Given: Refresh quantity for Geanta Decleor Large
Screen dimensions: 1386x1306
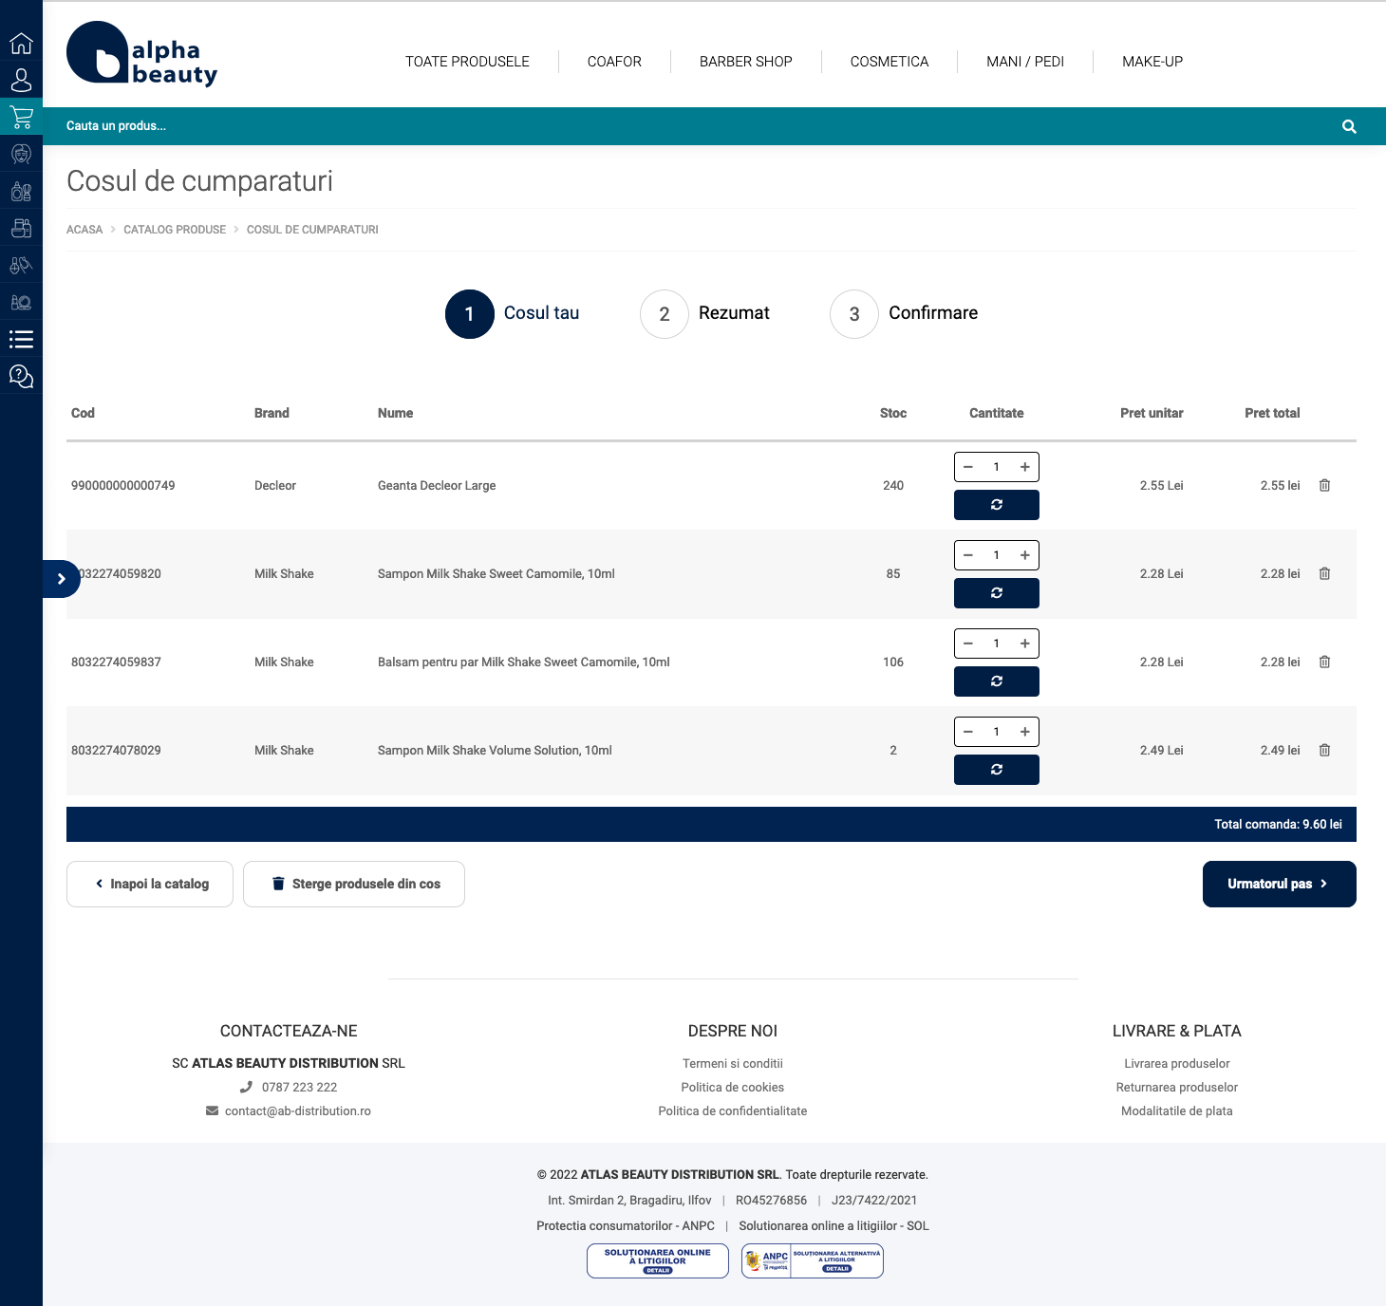Looking at the screenshot, I should (x=996, y=505).
